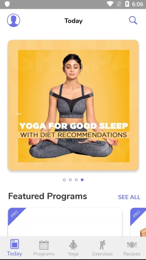The width and height of the screenshot is (146, 260).
Task: Select the first carousel page dot
Action: tap(64, 180)
